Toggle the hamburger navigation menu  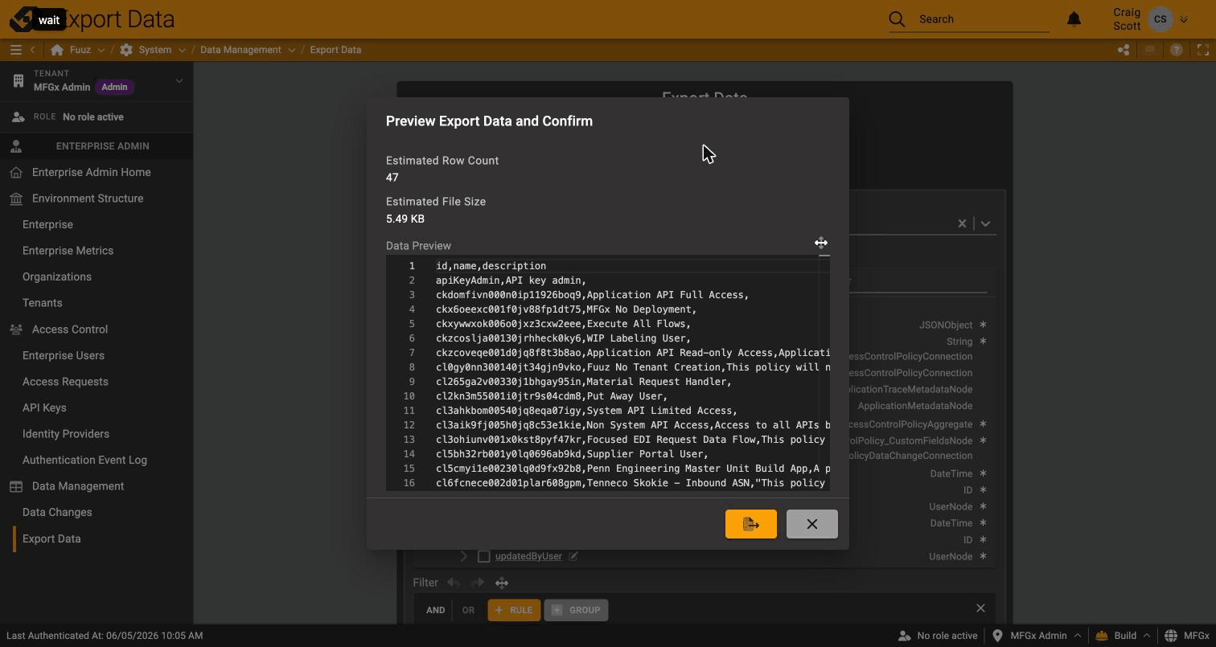click(x=15, y=50)
